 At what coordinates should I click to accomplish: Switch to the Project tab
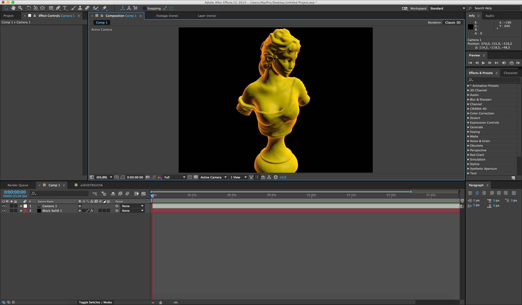[8, 16]
